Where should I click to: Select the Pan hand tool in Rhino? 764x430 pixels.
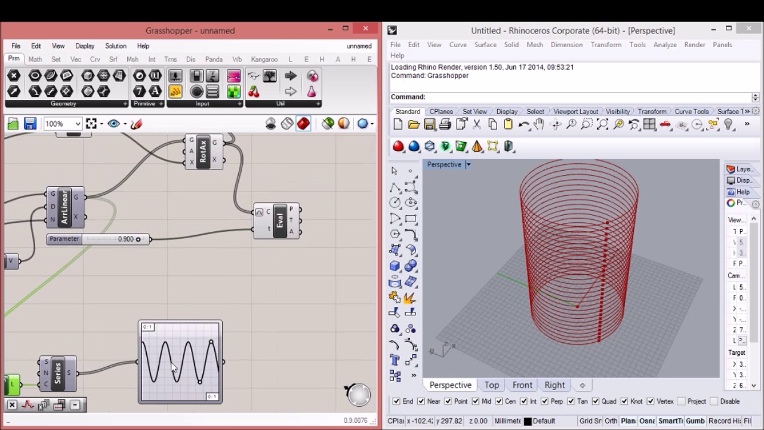point(539,124)
